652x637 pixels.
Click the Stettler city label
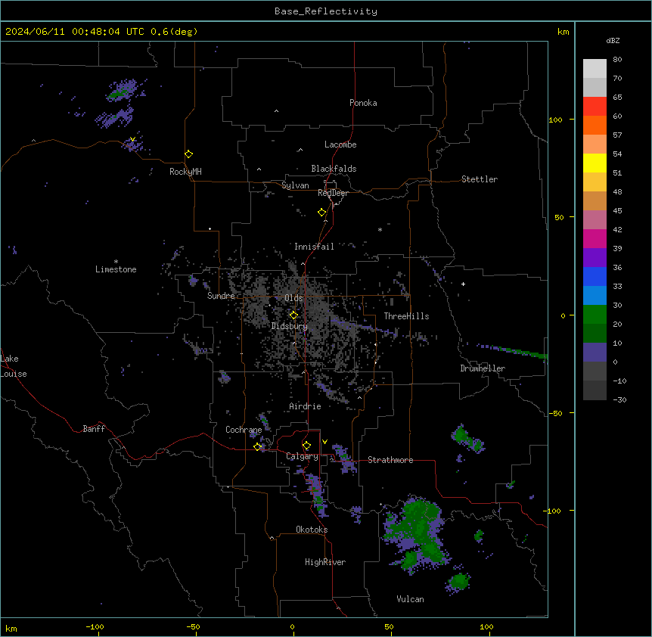pyautogui.click(x=480, y=179)
